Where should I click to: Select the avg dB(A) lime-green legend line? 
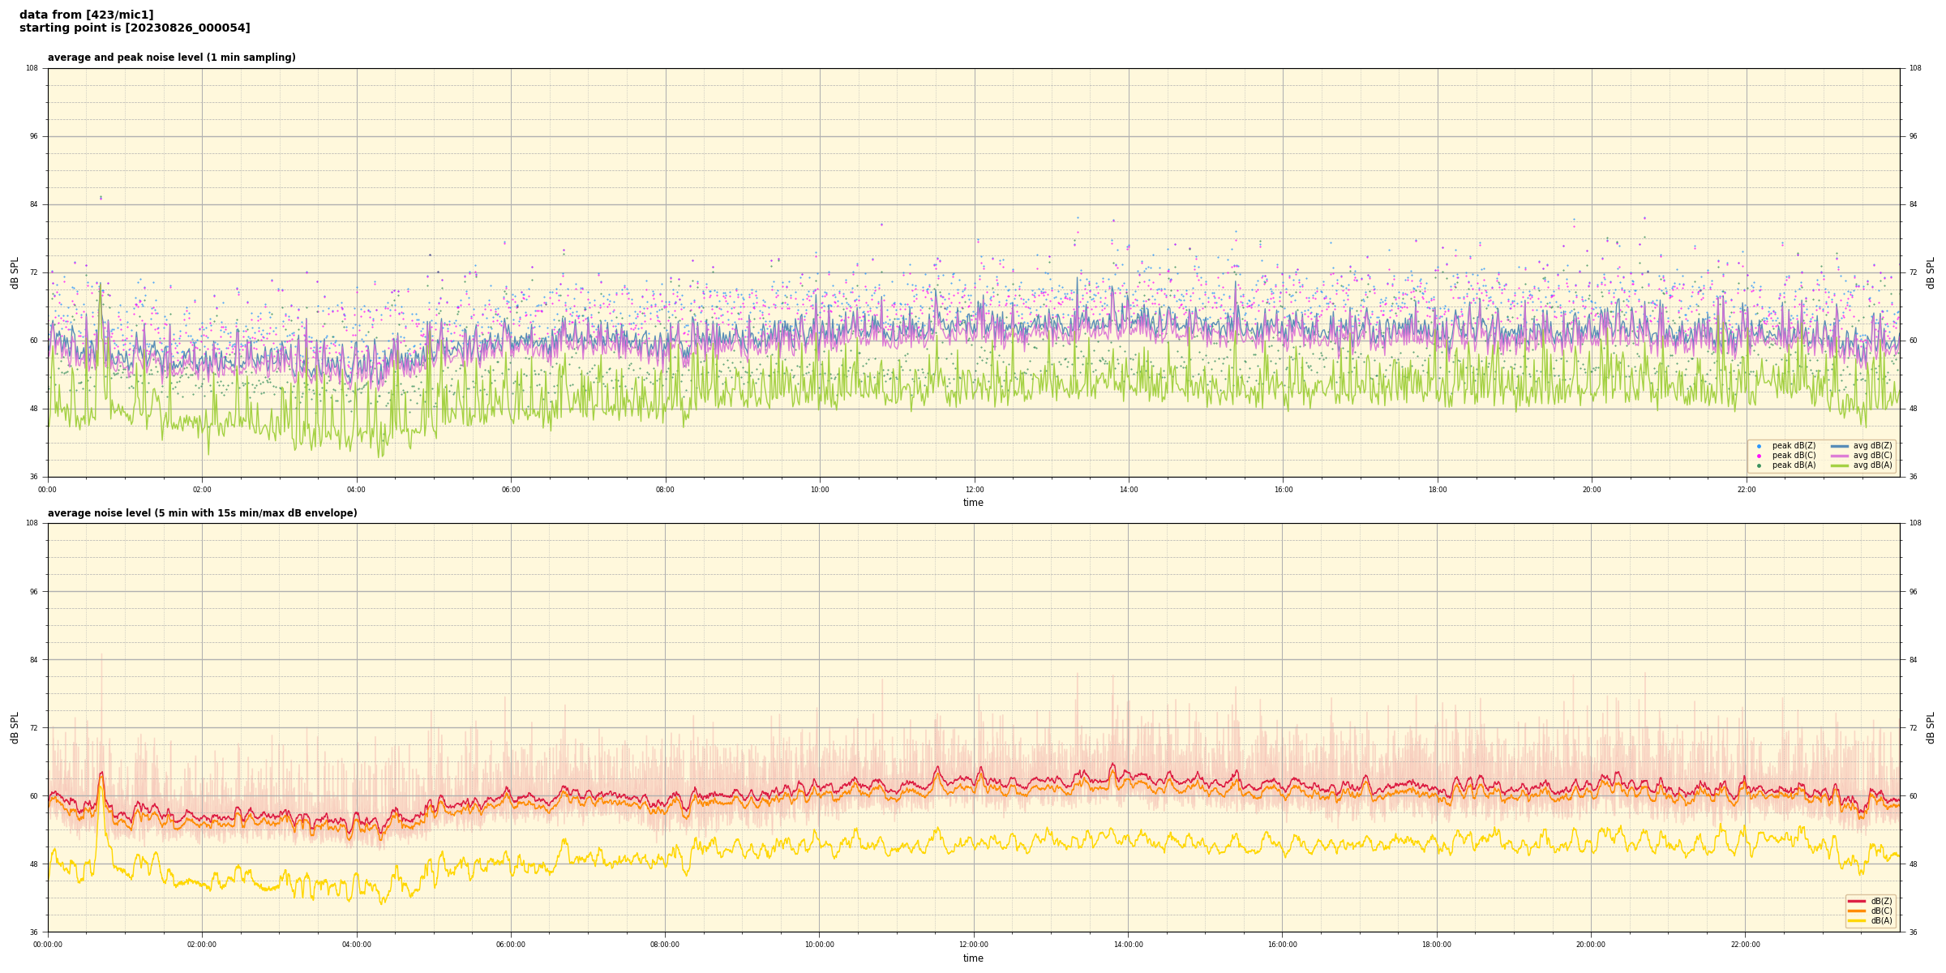tap(1840, 465)
